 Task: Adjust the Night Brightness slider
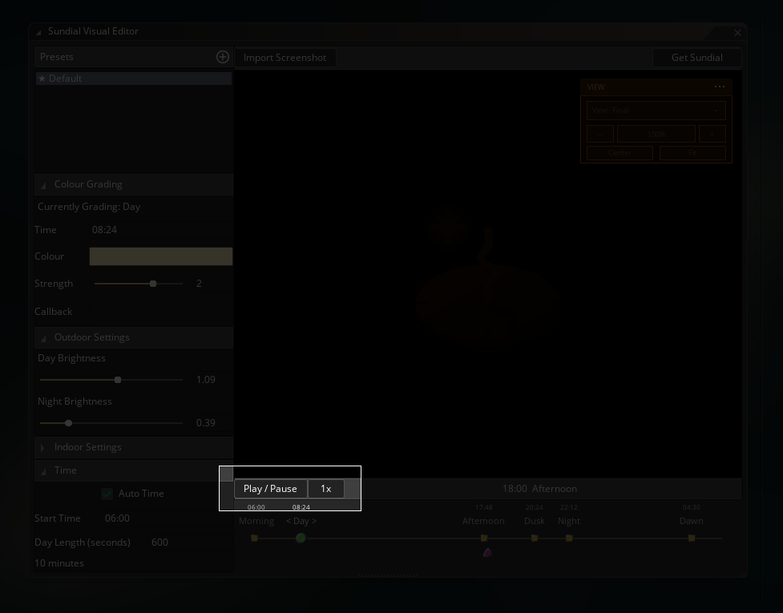(111, 423)
